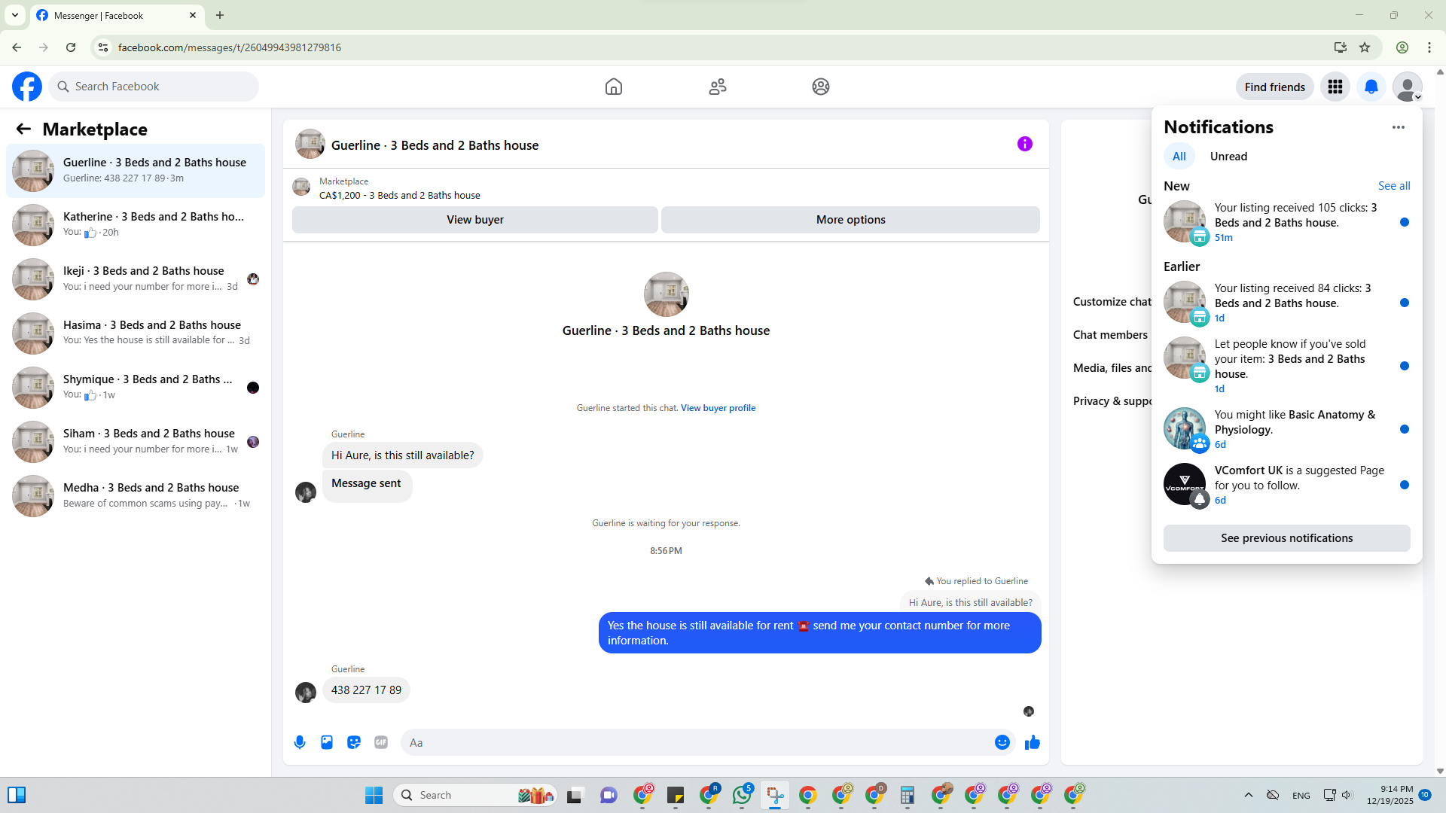Go to Facebook Home icon
Screen dimensions: 1446x813
click(613, 87)
